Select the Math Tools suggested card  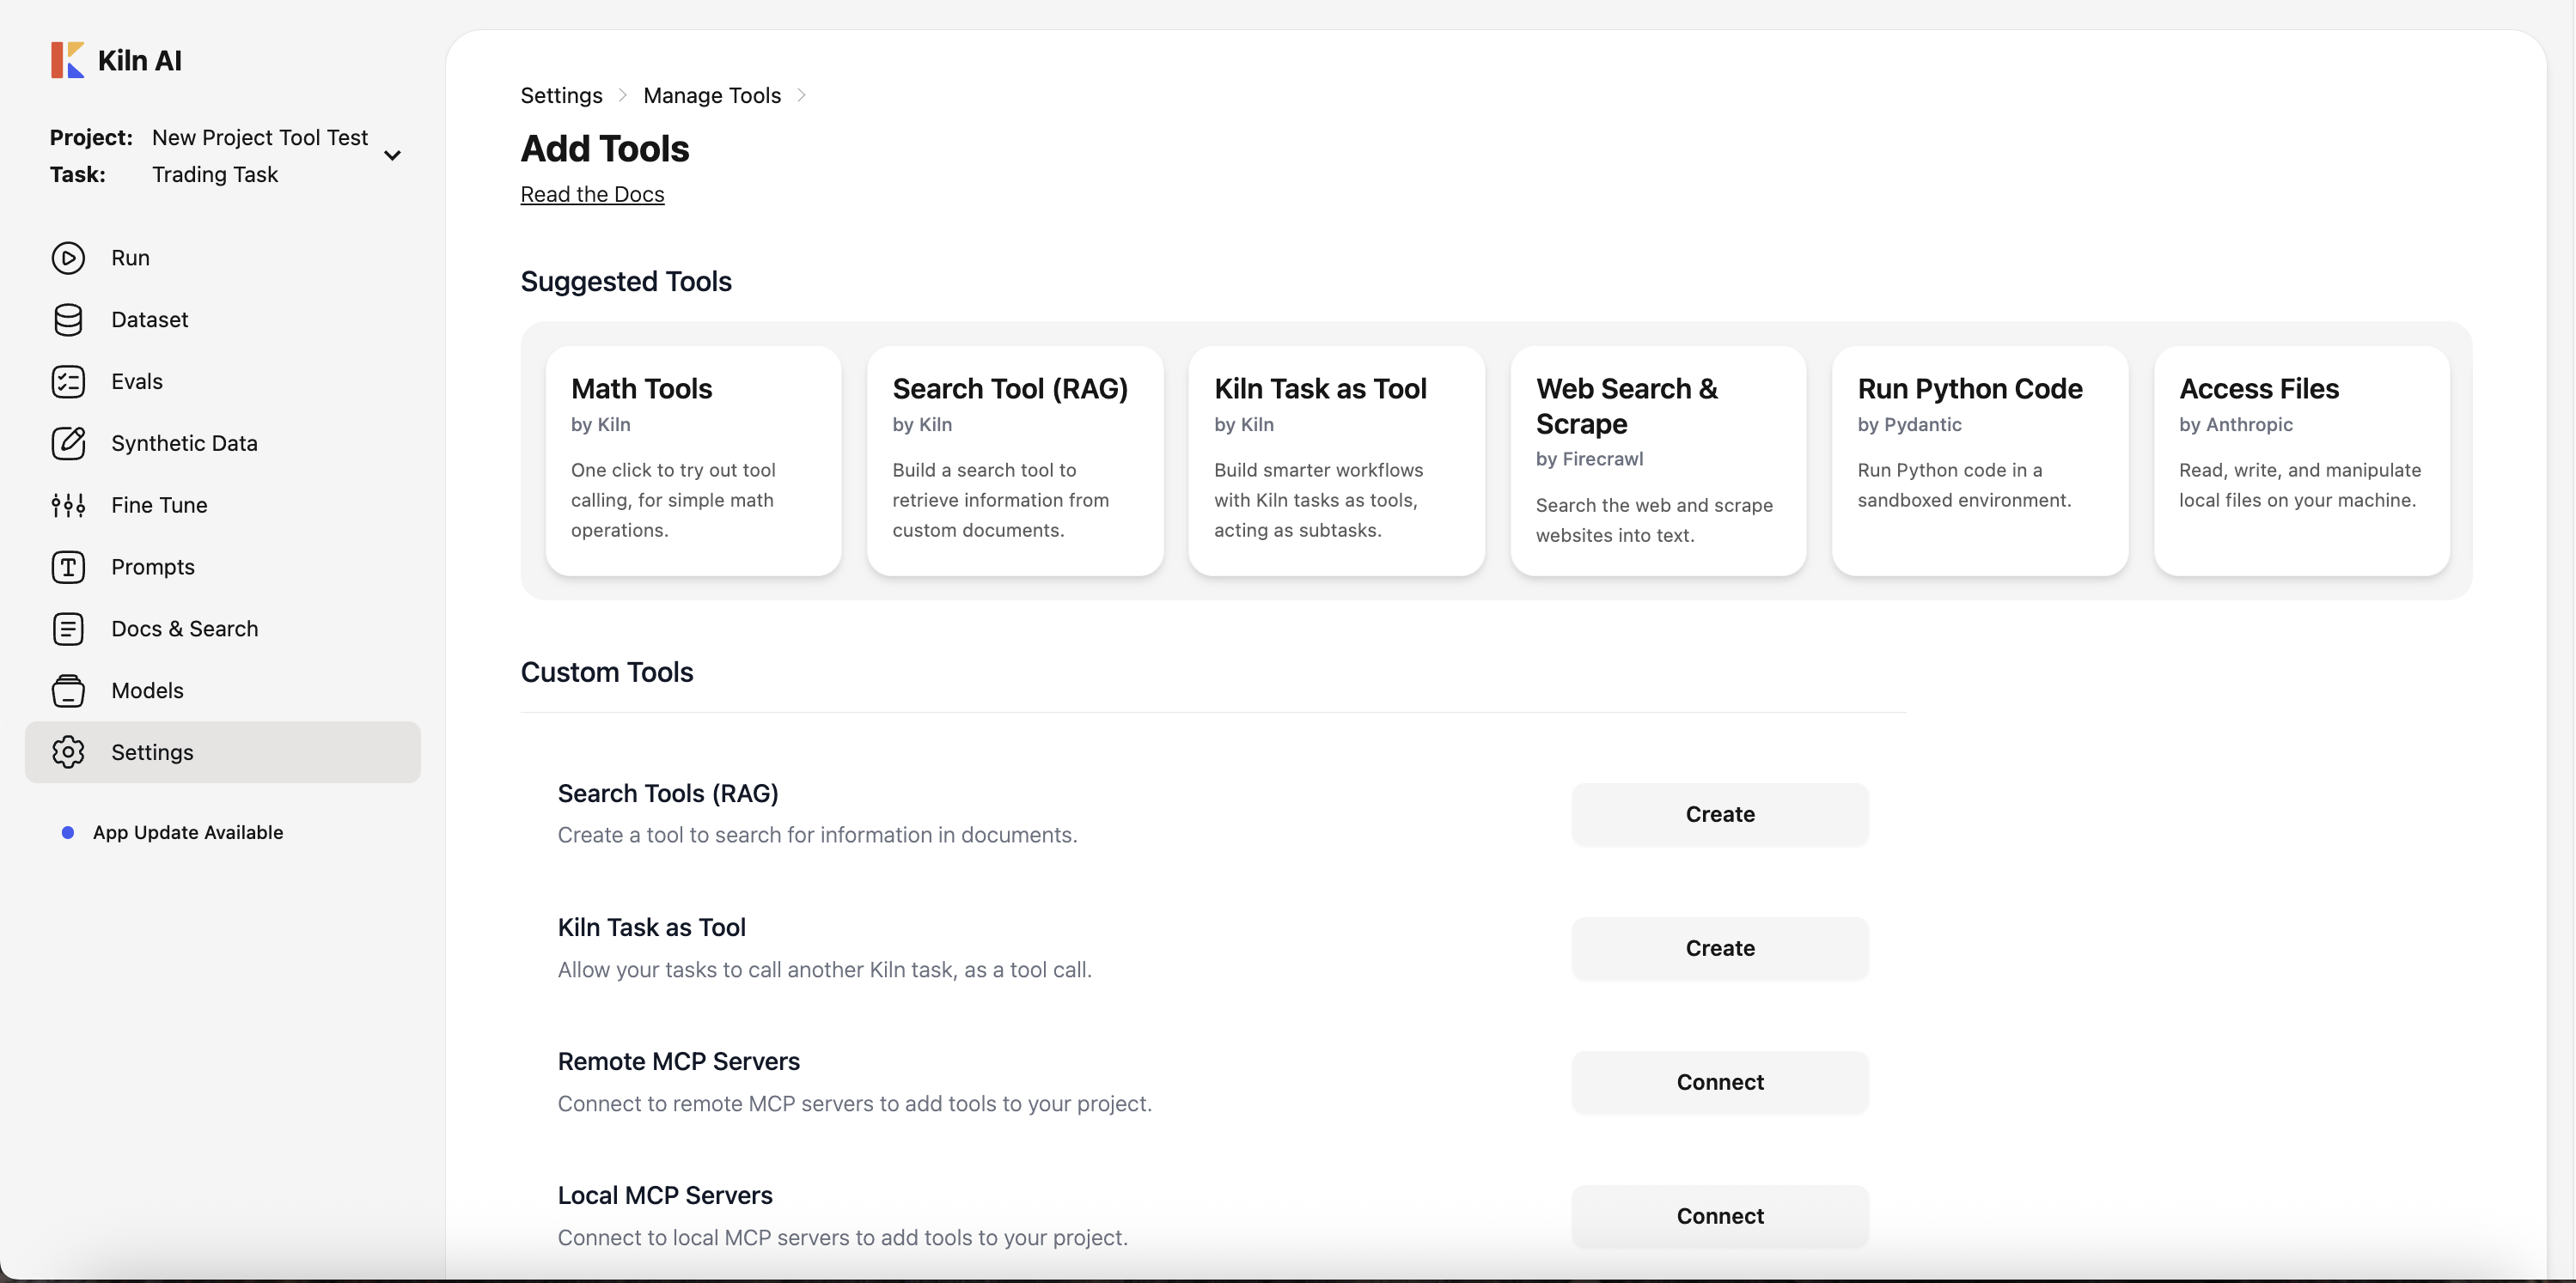click(694, 460)
